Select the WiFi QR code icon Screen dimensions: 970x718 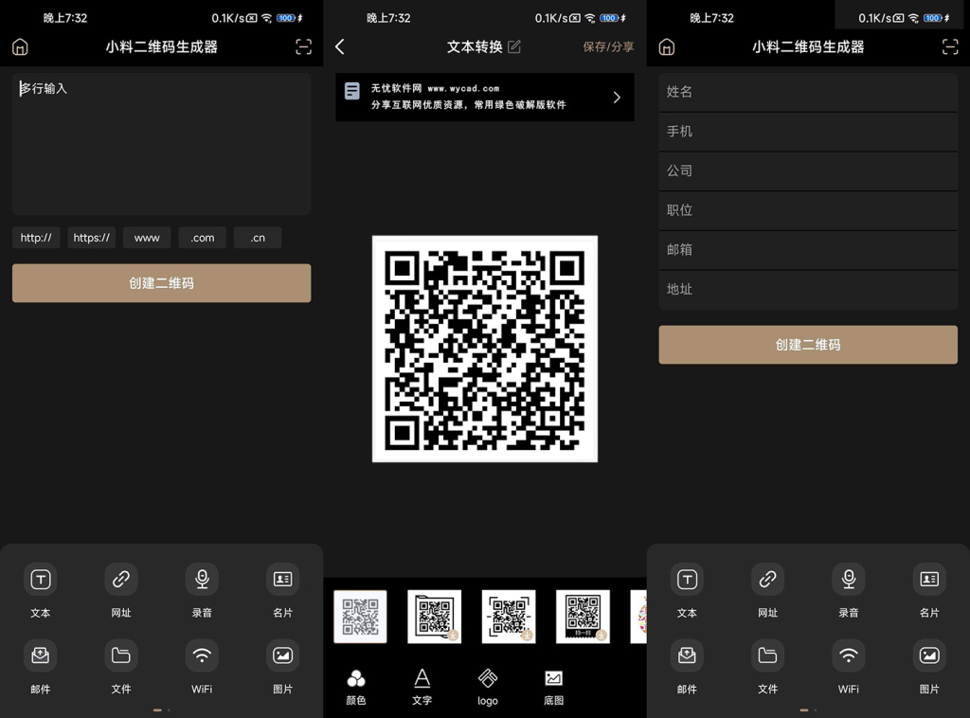pyautogui.click(x=201, y=655)
